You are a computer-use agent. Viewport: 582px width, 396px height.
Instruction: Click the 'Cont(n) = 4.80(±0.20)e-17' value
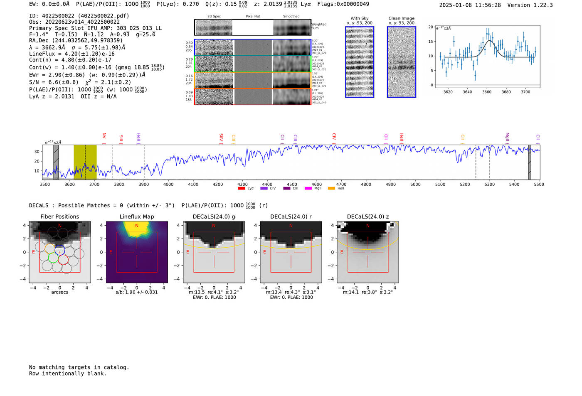click(70, 60)
